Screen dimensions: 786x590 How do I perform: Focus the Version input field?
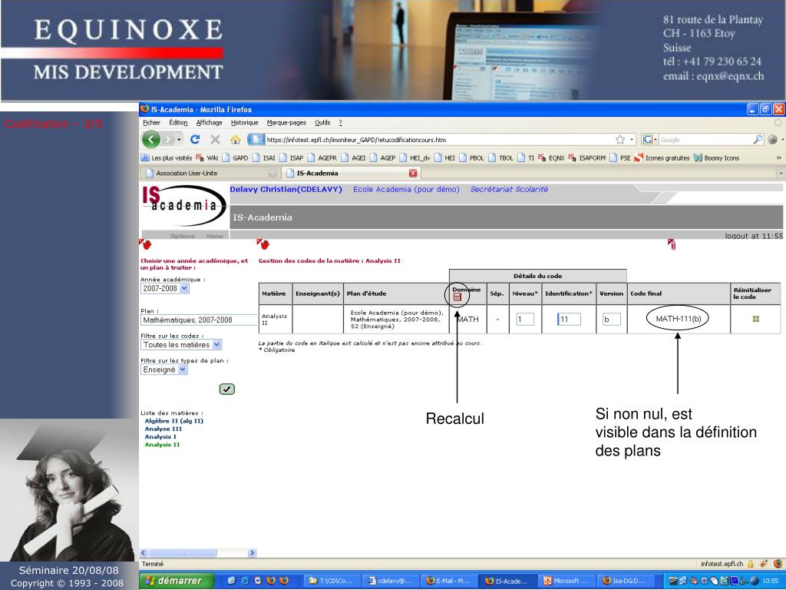[612, 319]
